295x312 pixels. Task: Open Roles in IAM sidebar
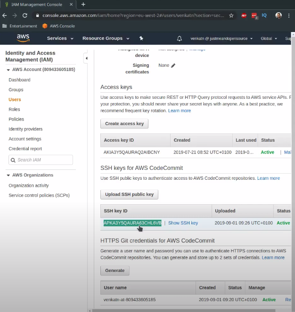tap(14, 109)
